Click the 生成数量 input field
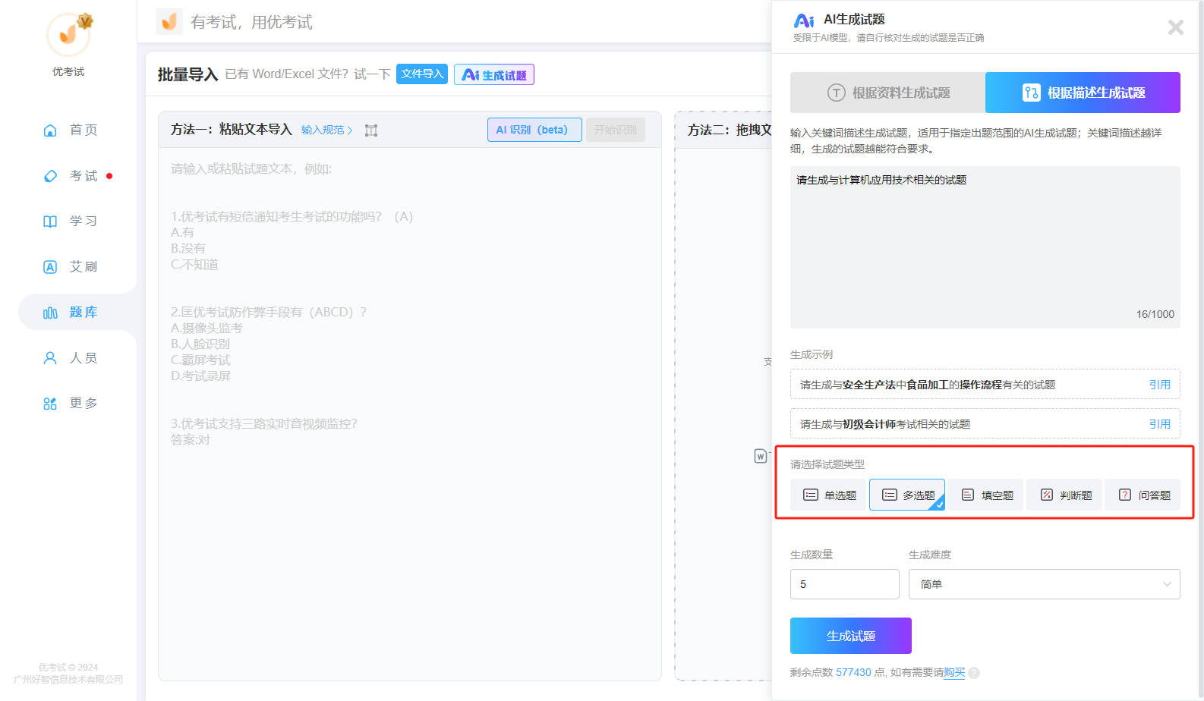Viewport: 1204px width, 701px height. pyautogui.click(x=845, y=584)
